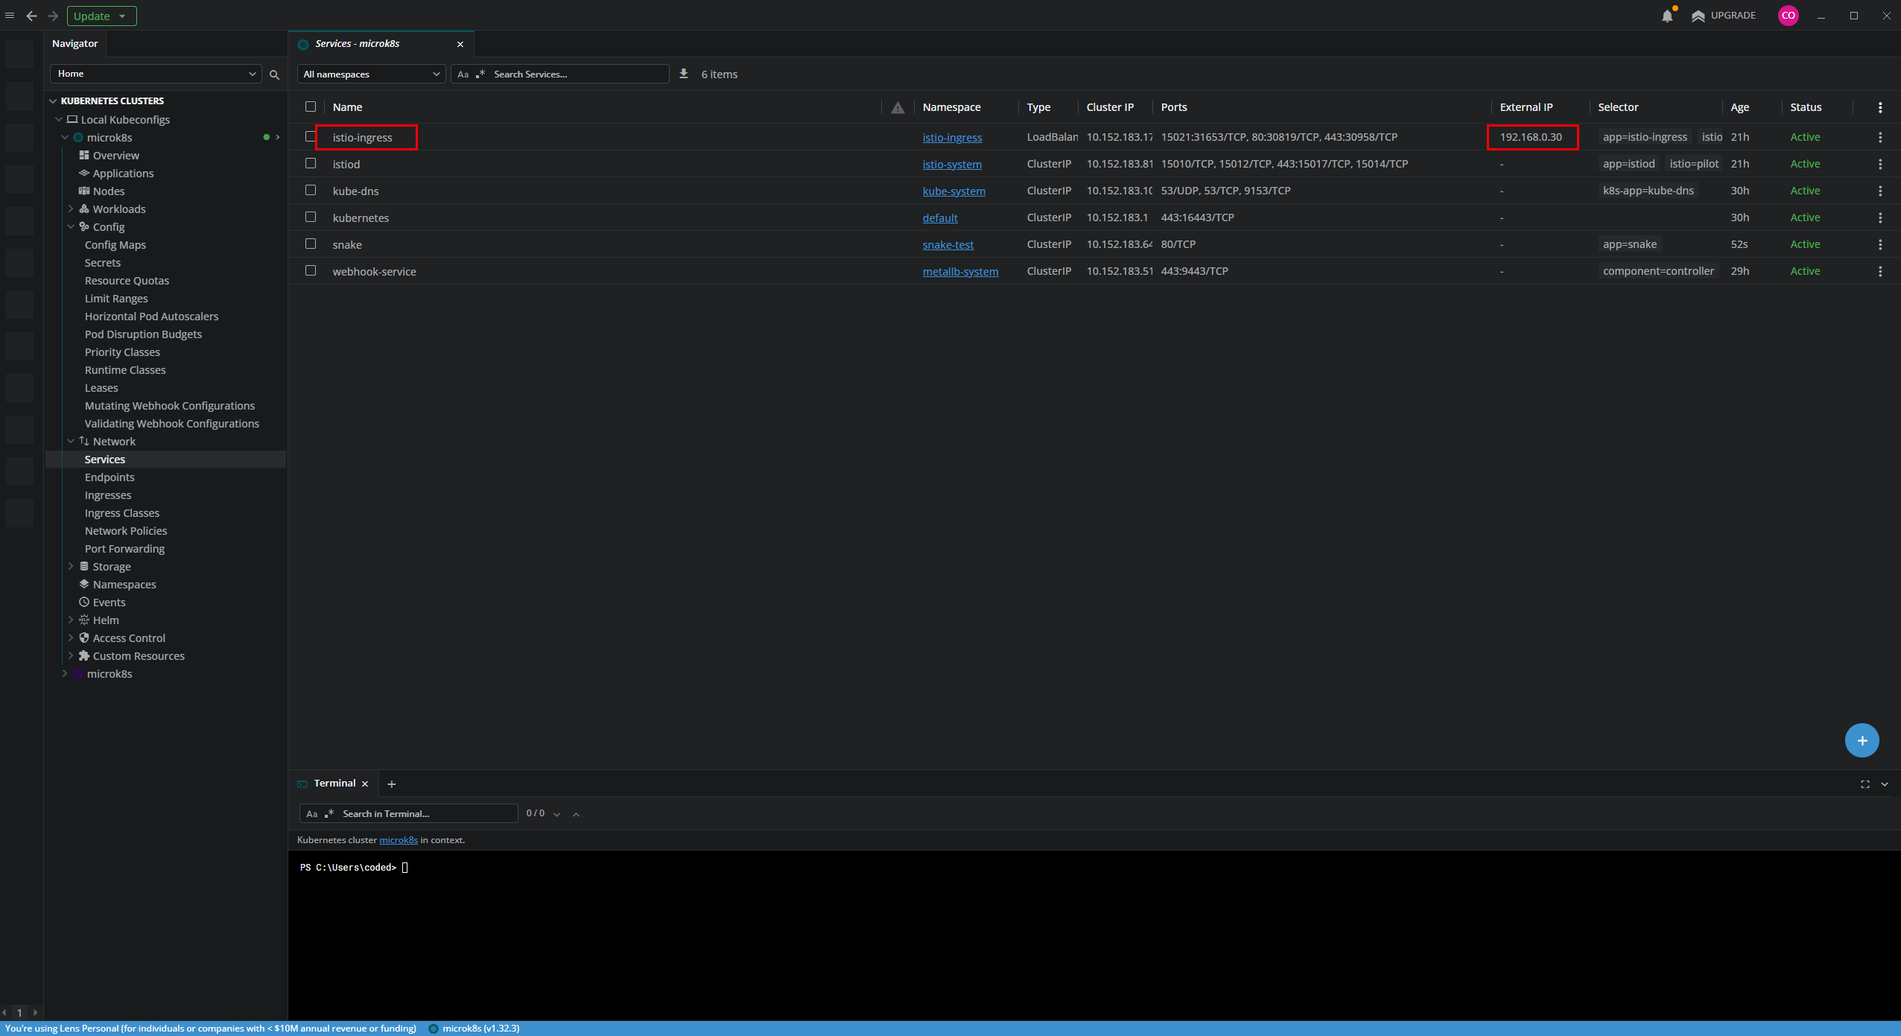Toggle regex icon in service search
The width and height of the screenshot is (1901, 1036).
(x=480, y=74)
